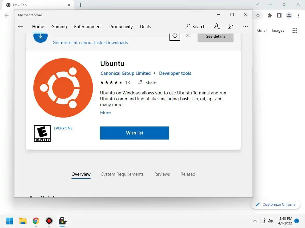This screenshot has height=228, width=305.
Task: Click the Search button in Store
Action: [195, 26]
